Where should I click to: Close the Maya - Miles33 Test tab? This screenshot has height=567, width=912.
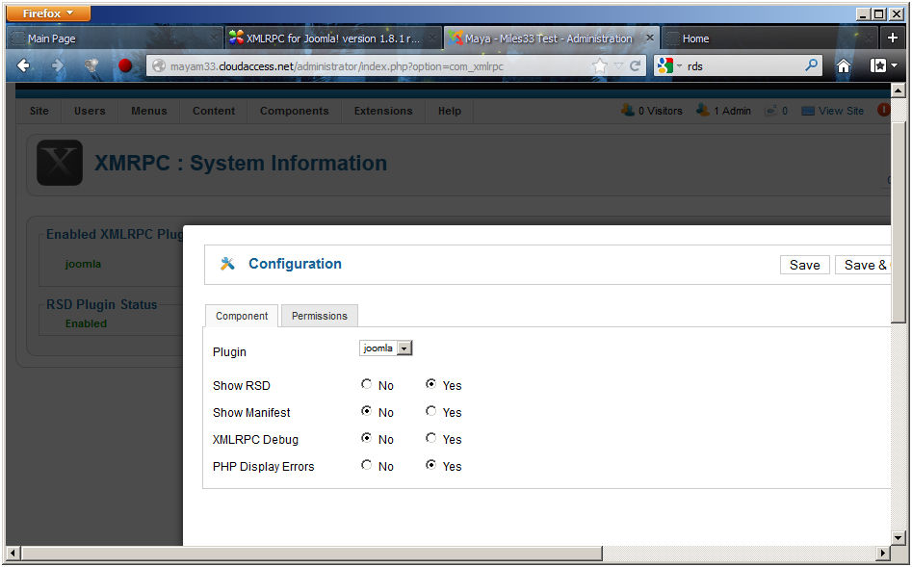[x=650, y=38]
